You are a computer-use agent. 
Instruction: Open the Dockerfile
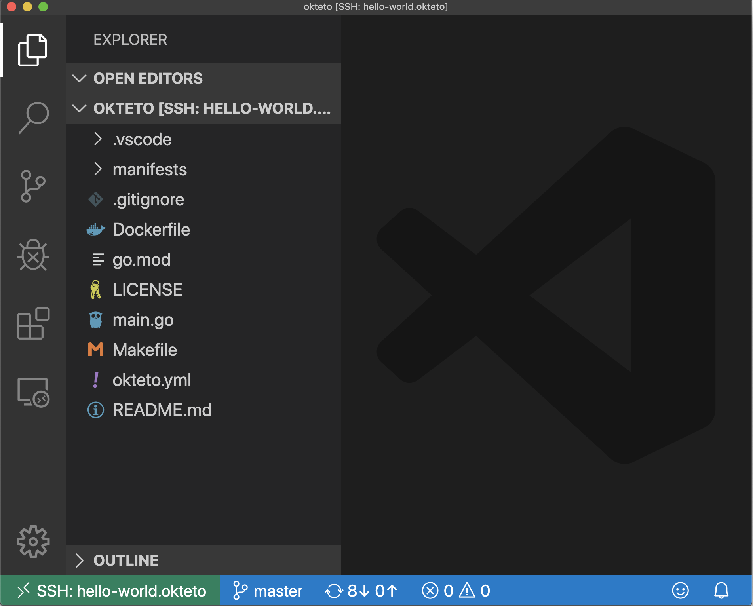pyautogui.click(x=203, y=230)
